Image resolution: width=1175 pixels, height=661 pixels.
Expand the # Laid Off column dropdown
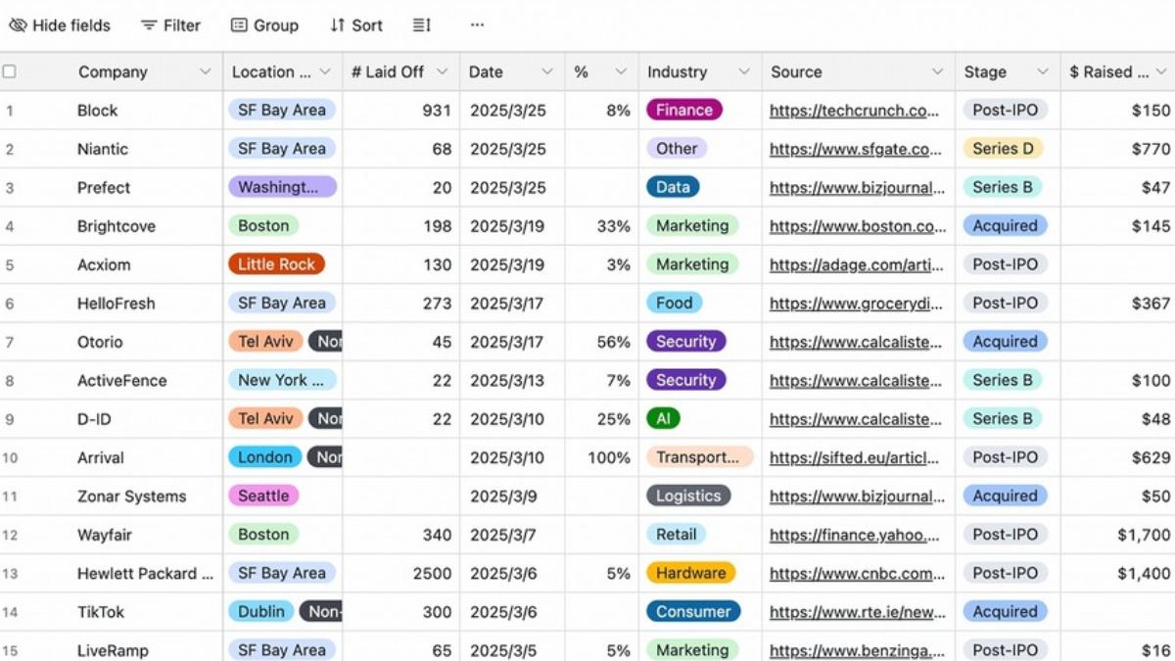[x=442, y=71]
